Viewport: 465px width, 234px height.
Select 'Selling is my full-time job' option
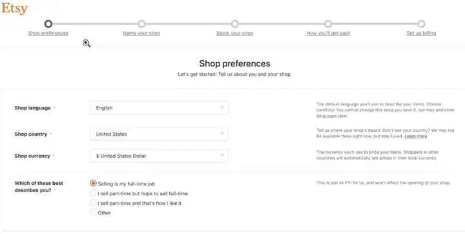click(x=93, y=184)
